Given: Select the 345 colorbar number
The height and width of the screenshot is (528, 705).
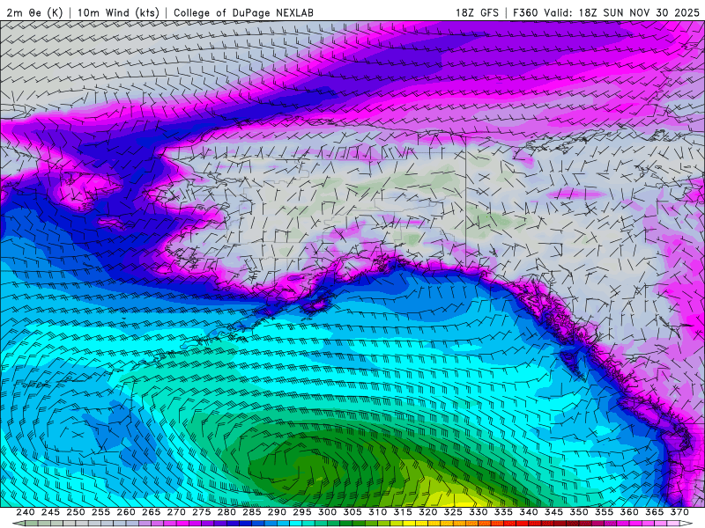Looking at the screenshot, I should click(554, 512).
